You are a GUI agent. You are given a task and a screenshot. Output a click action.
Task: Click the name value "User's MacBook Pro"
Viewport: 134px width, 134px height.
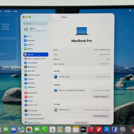(x=102, y=50)
